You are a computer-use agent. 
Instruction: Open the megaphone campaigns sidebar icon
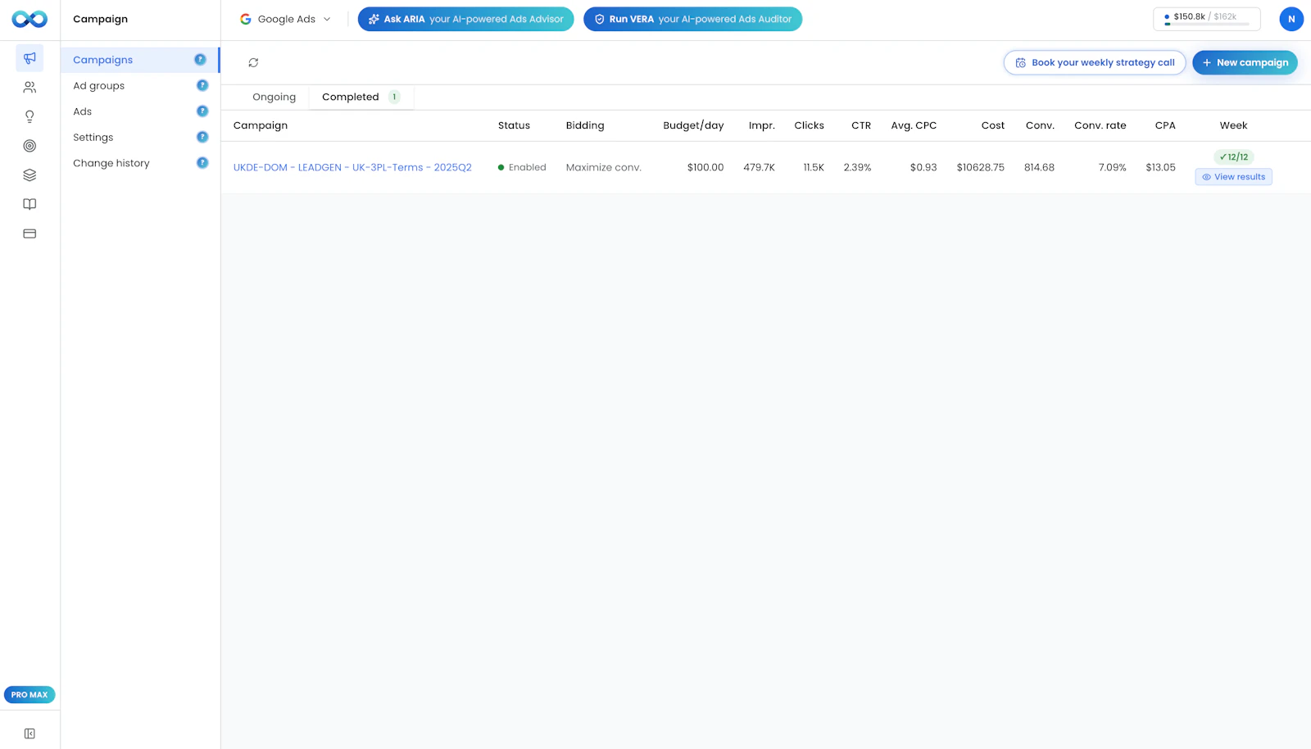[29, 58]
